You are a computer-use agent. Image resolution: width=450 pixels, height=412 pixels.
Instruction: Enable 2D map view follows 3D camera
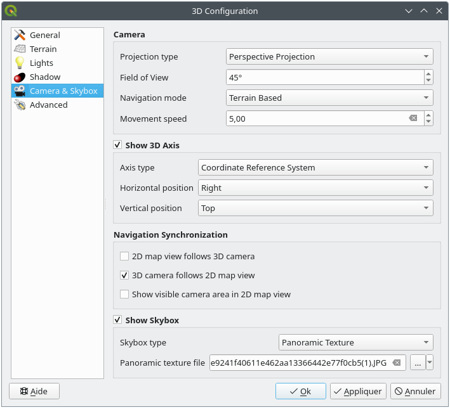click(x=124, y=257)
